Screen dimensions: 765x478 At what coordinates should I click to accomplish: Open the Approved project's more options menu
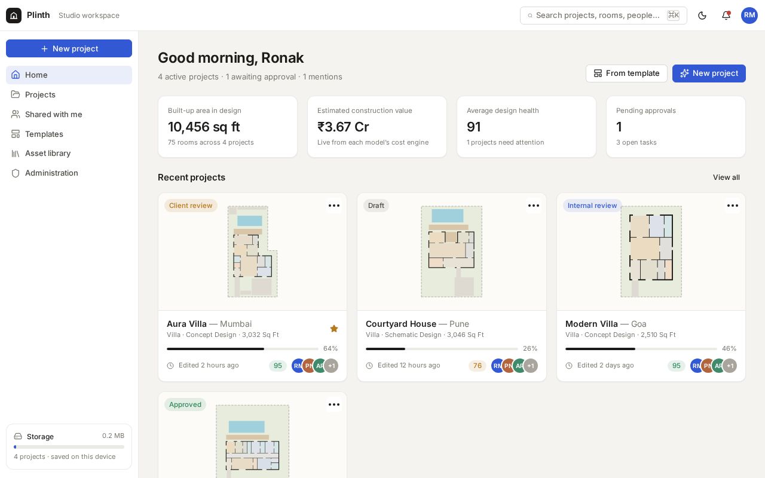(x=334, y=405)
